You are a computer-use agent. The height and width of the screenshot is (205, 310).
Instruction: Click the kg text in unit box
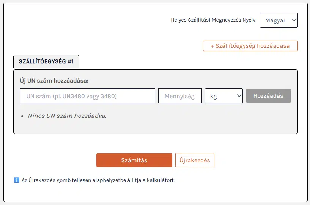(214, 96)
